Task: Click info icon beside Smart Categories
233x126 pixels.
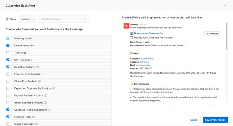Action: tap(37, 124)
